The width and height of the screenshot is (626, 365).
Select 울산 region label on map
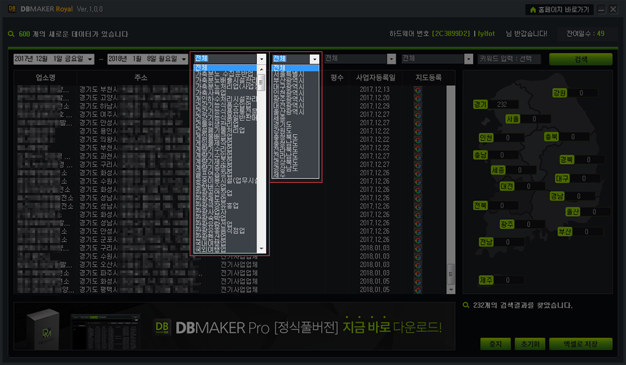(573, 212)
